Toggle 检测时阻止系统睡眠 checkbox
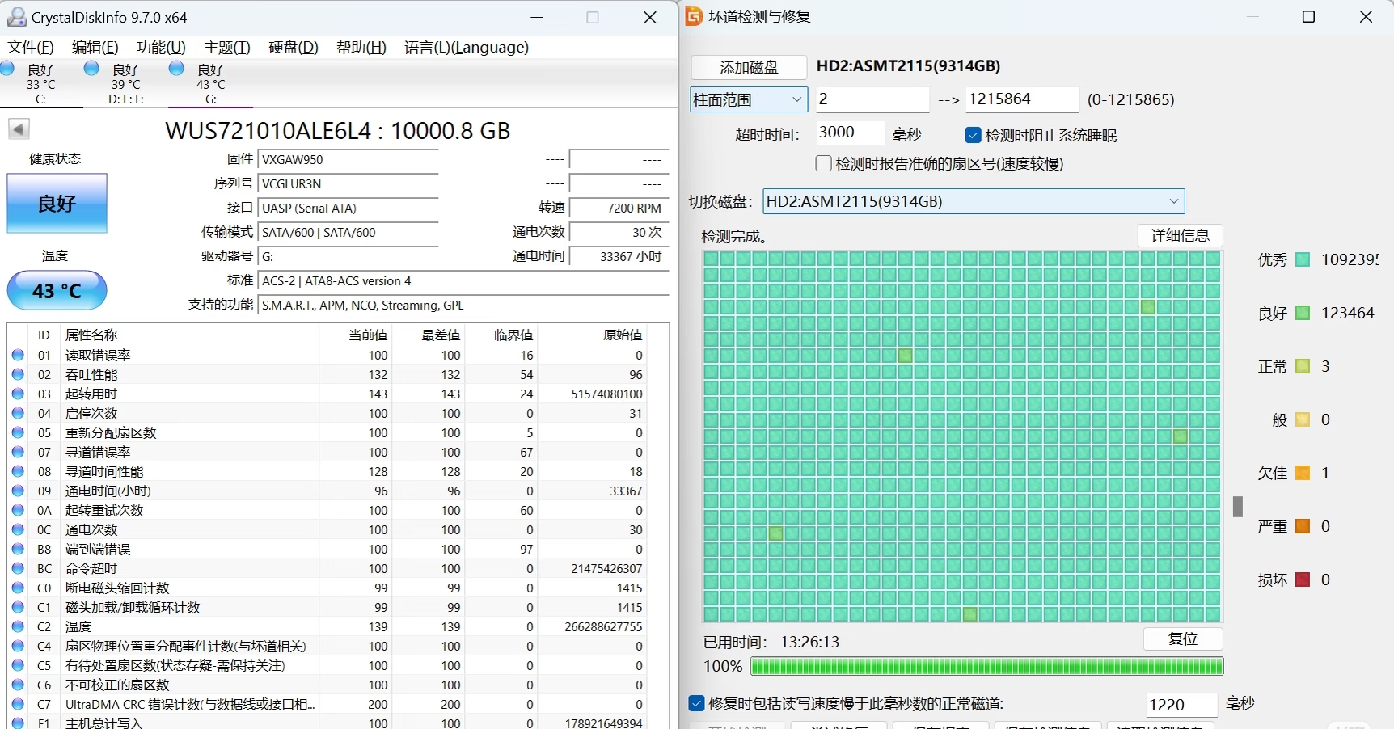Image resolution: width=1394 pixels, height=729 pixels. [x=974, y=135]
